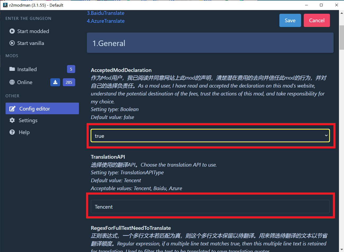Open Settings via the gear icon

click(x=12, y=120)
